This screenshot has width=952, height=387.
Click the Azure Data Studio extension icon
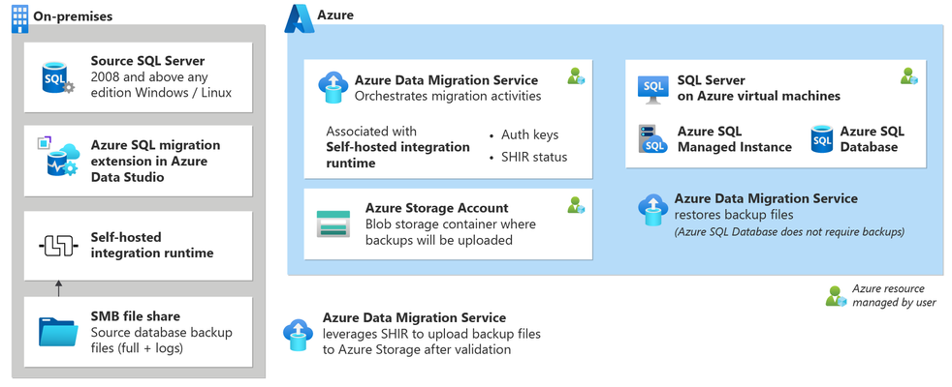click(59, 157)
